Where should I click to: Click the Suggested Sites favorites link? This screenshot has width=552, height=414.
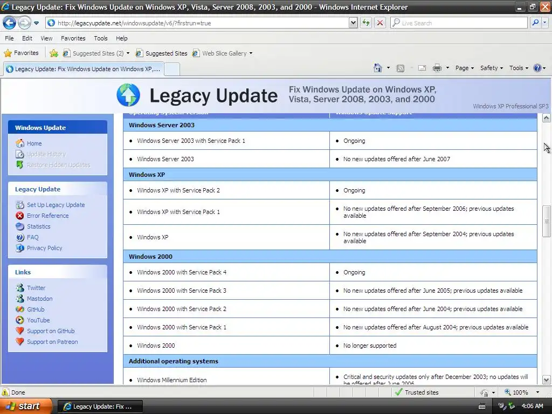[162, 53]
